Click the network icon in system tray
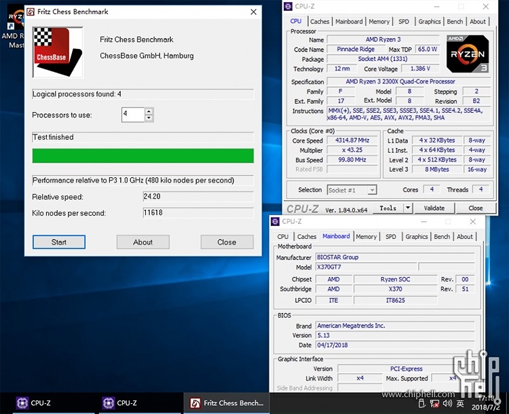The image size is (509, 414). tap(434, 403)
